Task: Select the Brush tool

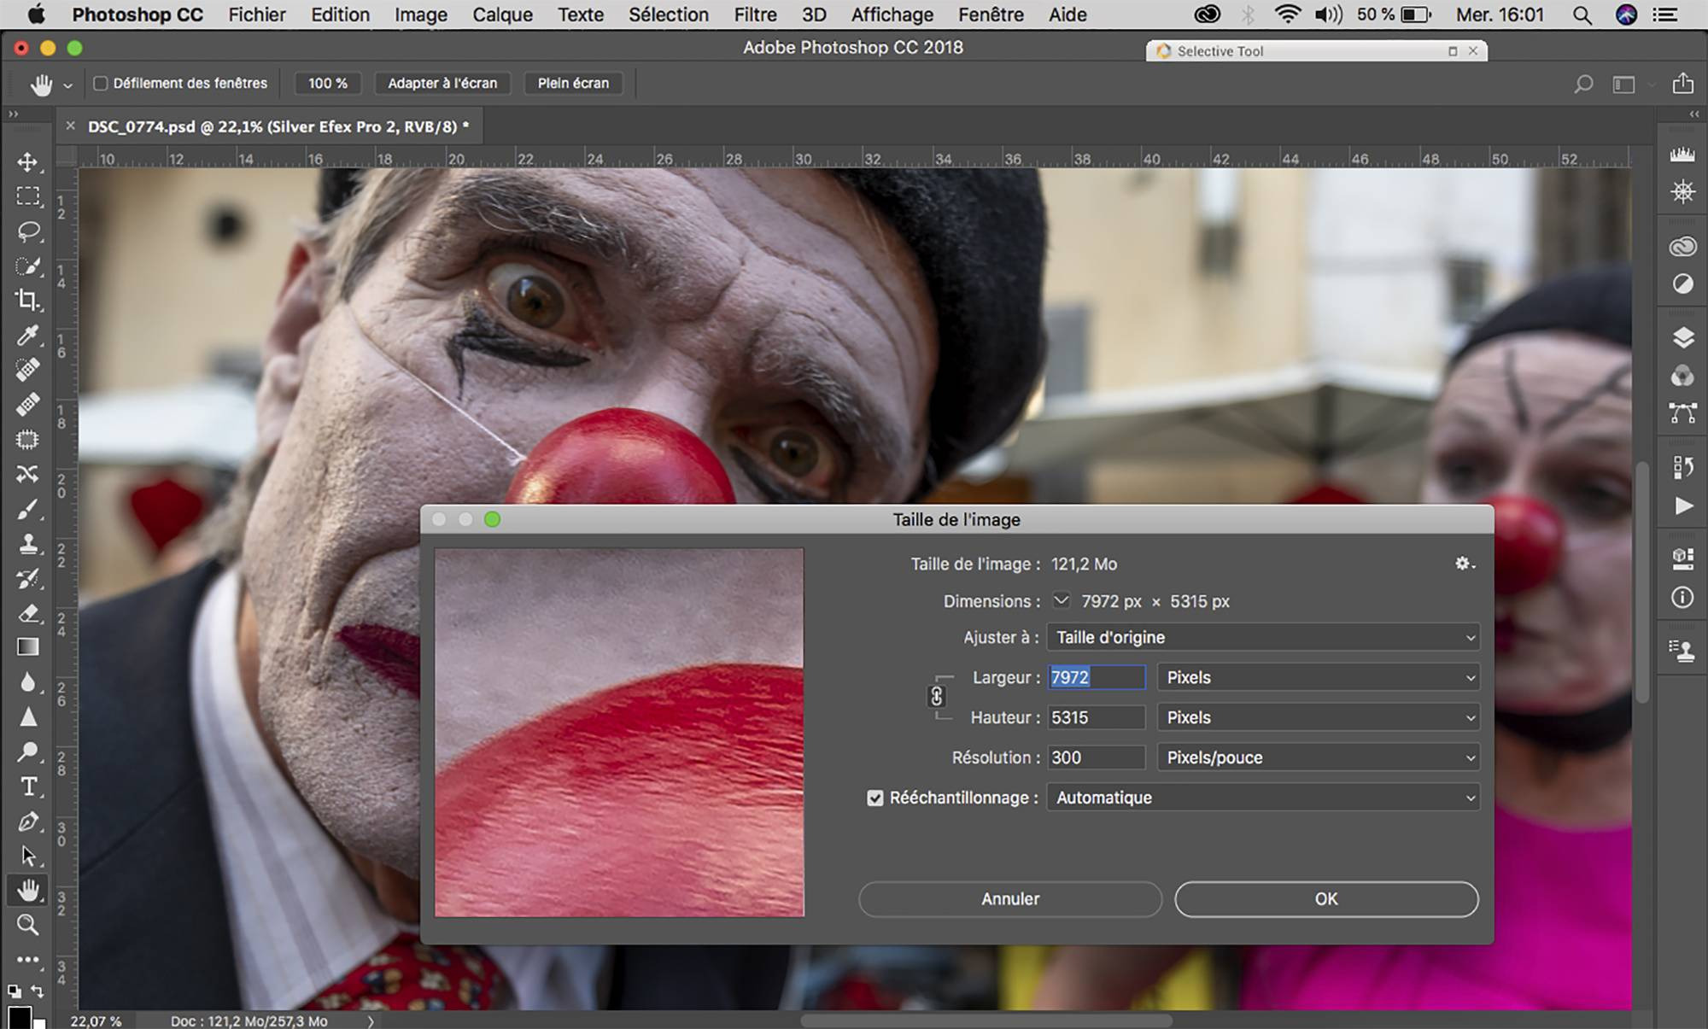Action: 28,509
